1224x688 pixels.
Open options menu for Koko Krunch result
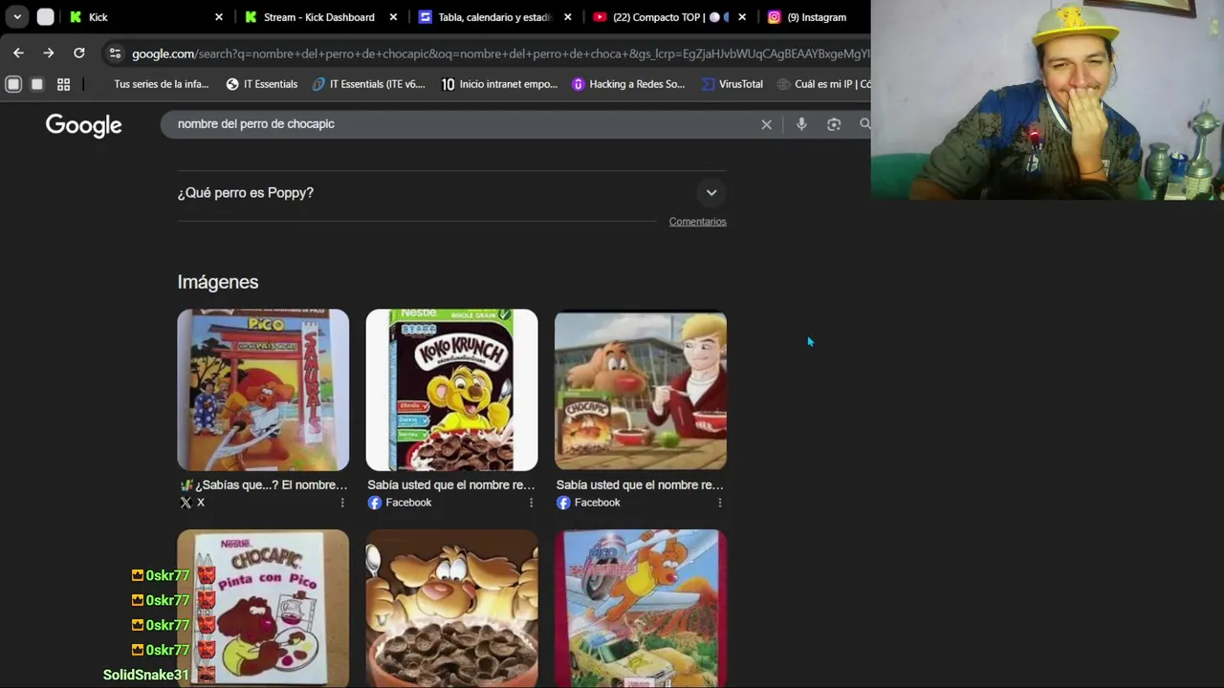[x=531, y=503]
